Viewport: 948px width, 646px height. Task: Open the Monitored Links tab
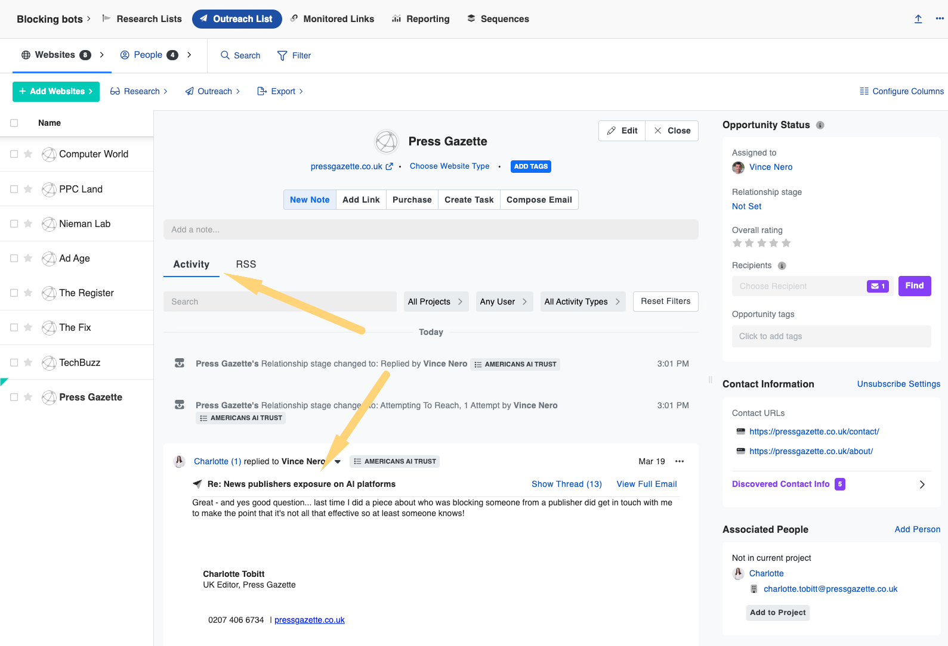click(332, 19)
